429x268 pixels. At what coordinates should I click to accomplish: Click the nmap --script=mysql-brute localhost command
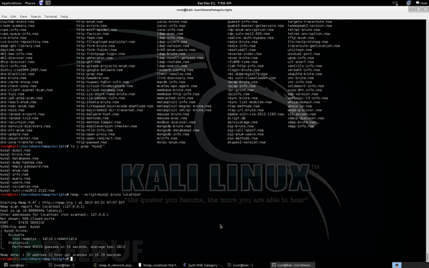click(x=106, y=194)
